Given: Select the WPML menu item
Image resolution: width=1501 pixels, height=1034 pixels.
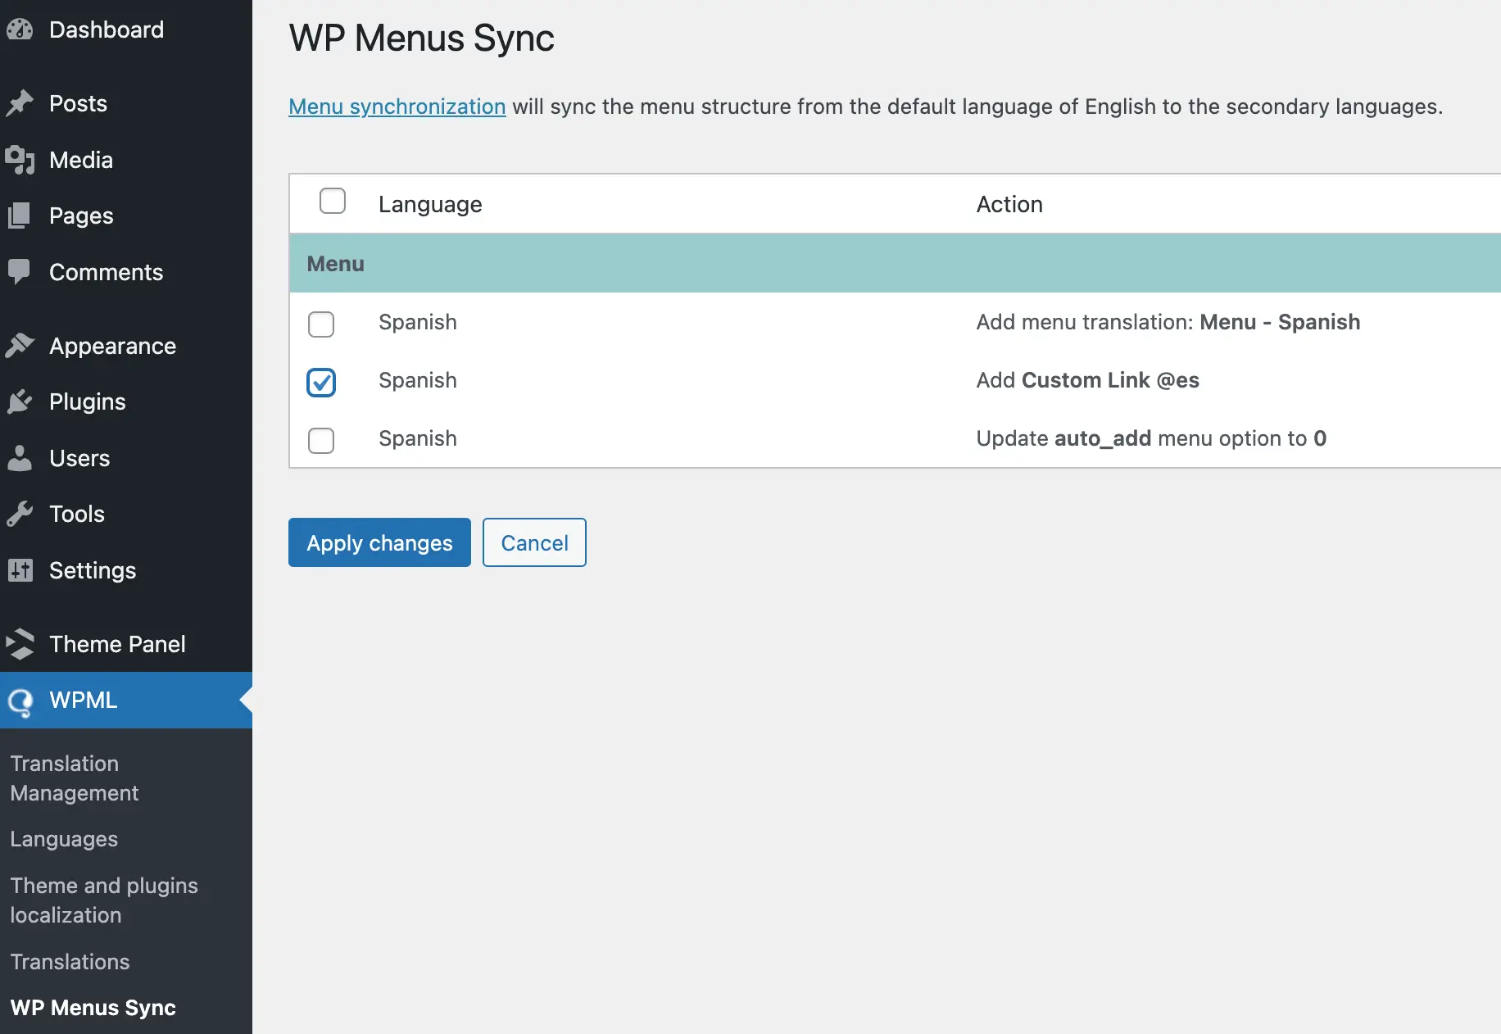Looking at the screenshot, I should 126,701.
